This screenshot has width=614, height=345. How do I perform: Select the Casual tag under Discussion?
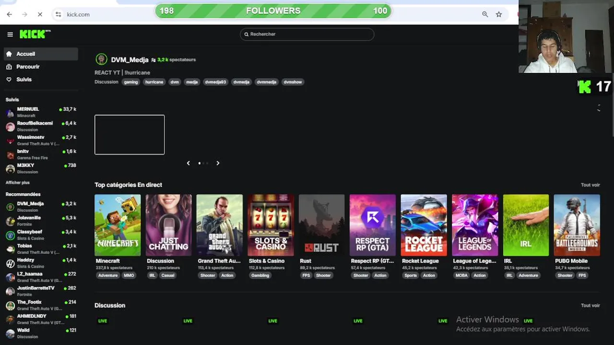[168, 276]
